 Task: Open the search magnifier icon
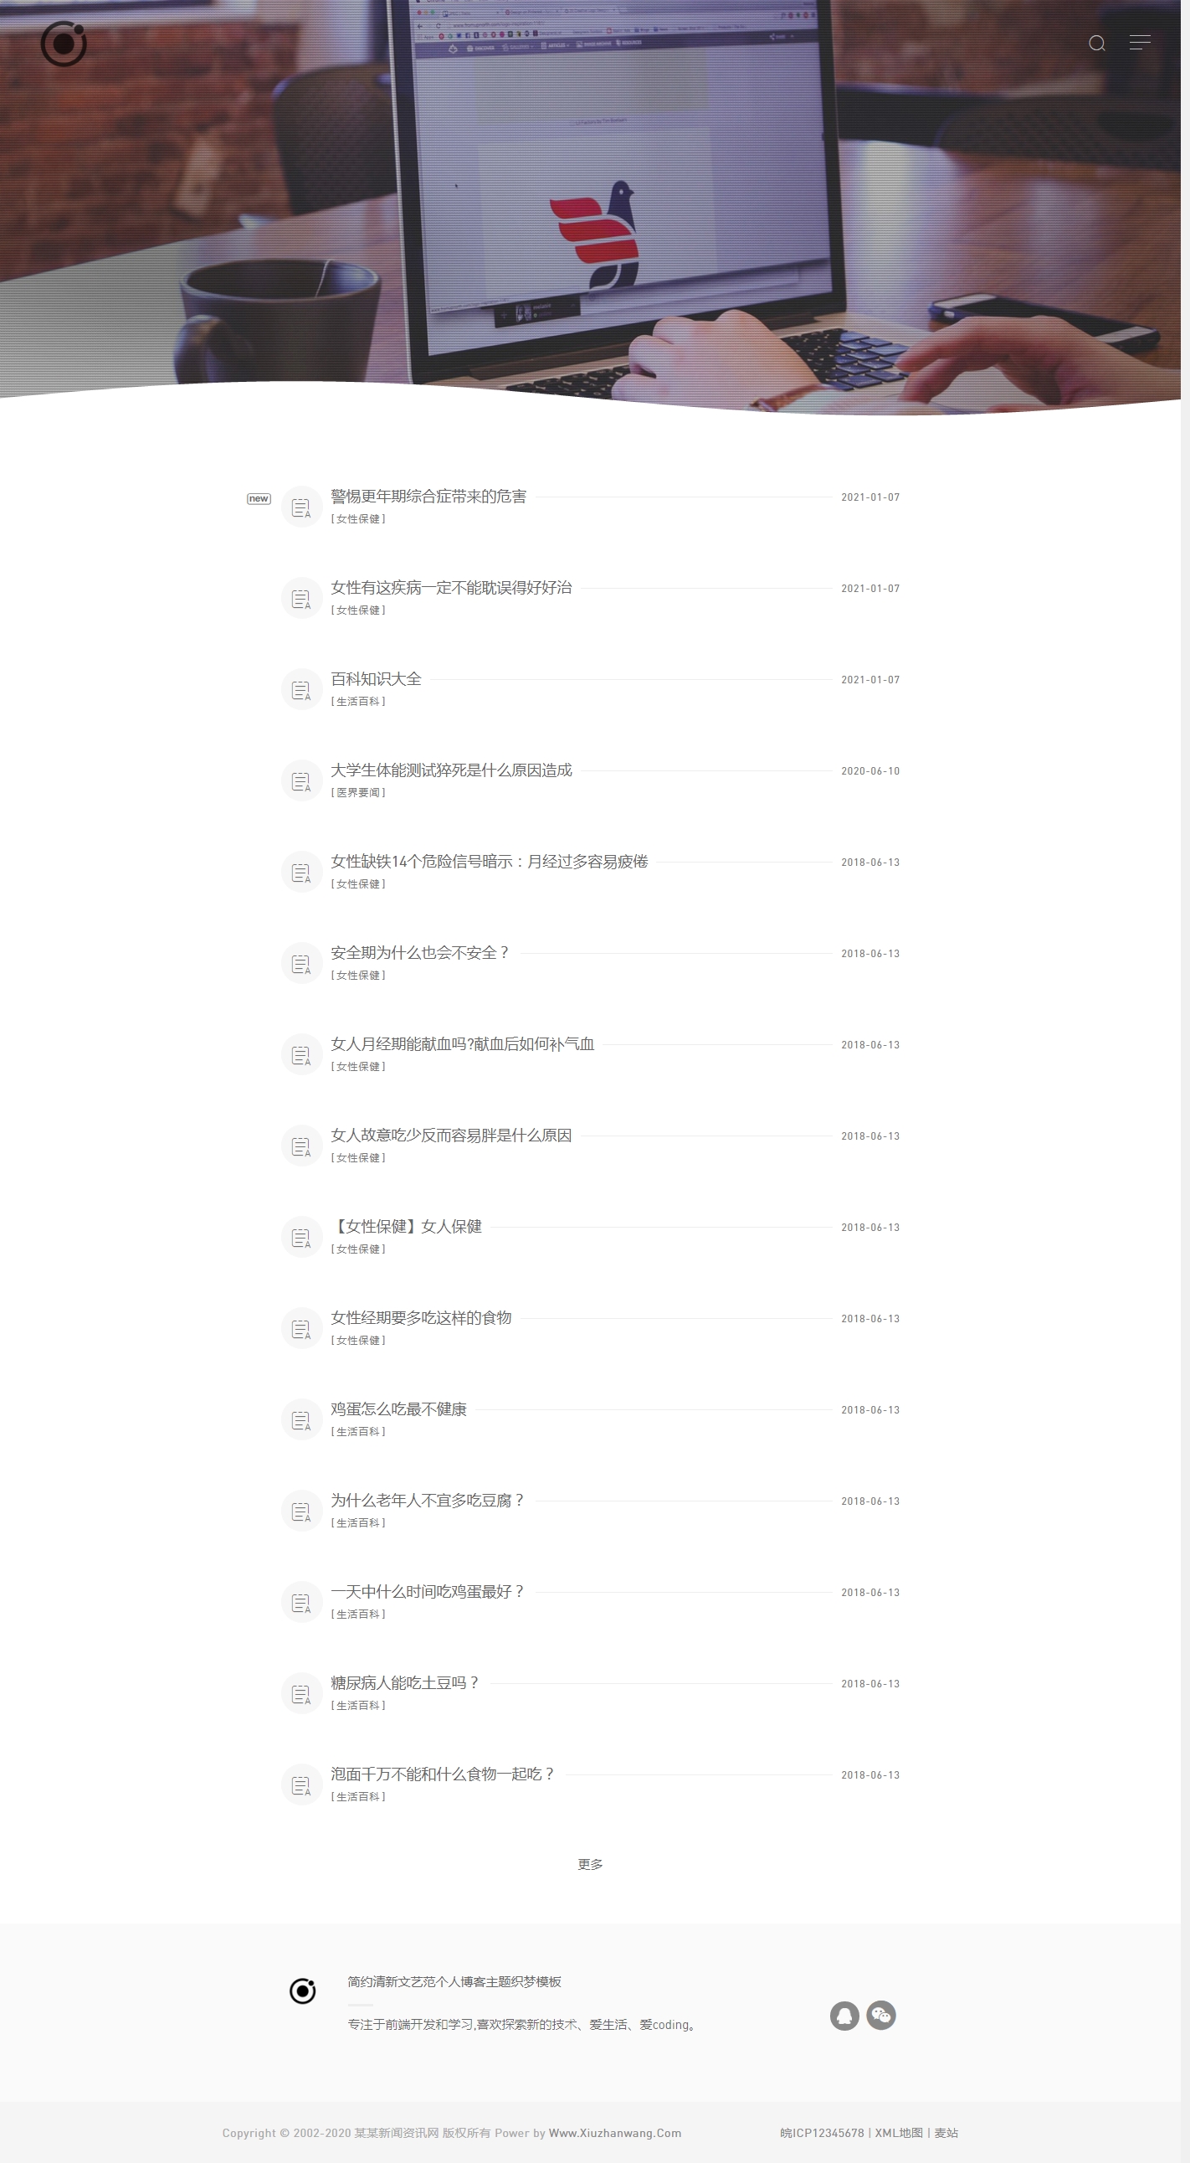(1096, 44)
